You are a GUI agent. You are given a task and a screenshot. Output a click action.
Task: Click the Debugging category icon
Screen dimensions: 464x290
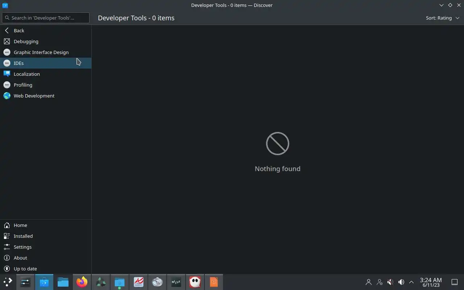[7, 41]
